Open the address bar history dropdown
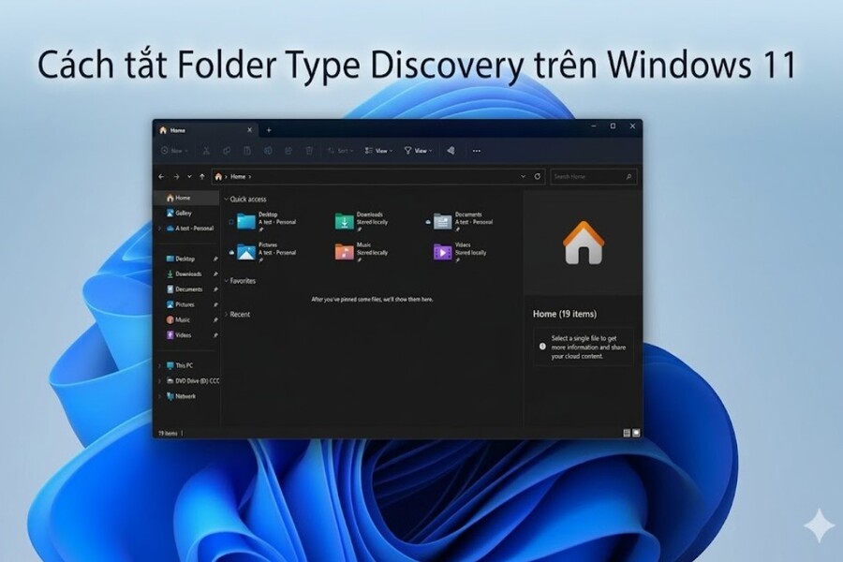This screenshot has height=562, width=843. [523, 176]
